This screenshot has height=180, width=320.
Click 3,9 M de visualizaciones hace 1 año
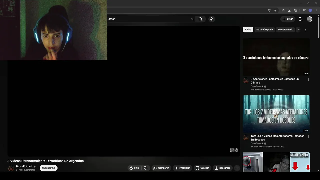point(267,147)
